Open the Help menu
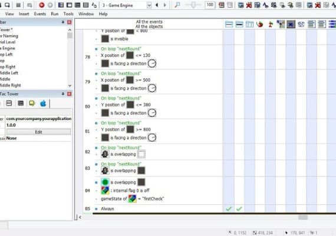 pos(103,14)
